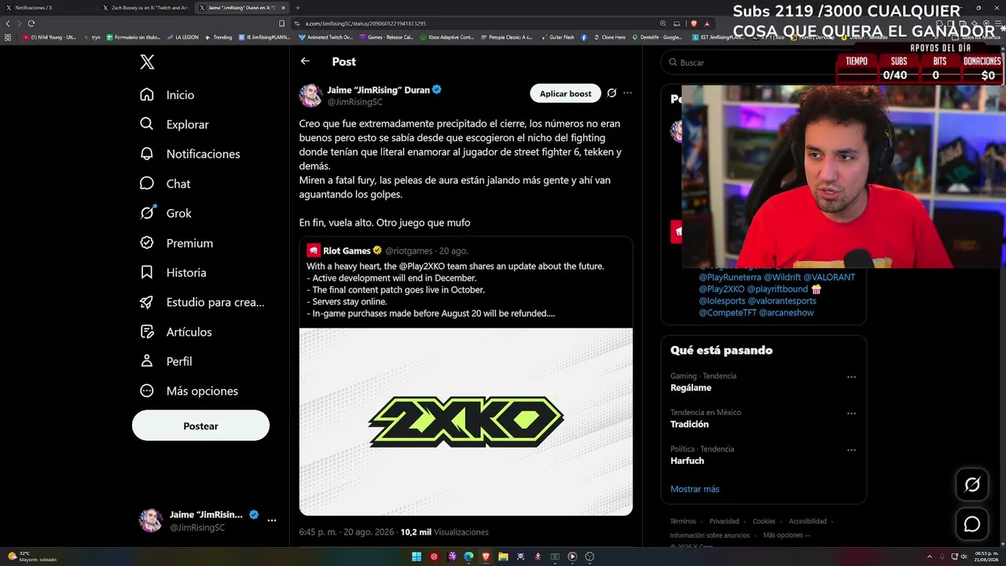The height and width of the screenshot is (566, 1006).
Task: Open the LA LEGION bookmark
Action: coord(182,37)
